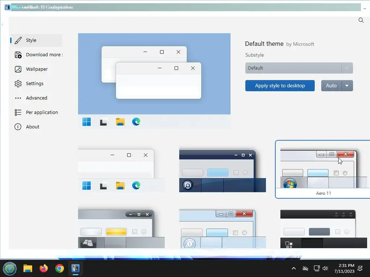
Task: Click the WindowBlinds title bar app icon
Action: [8, 7]
